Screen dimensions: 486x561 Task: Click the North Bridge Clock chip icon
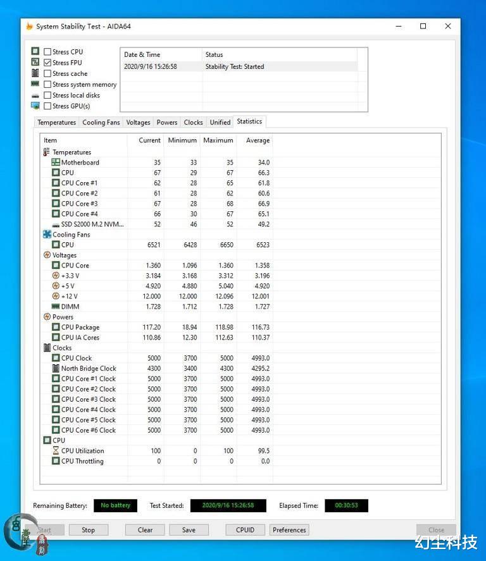click(x=56, y=368)
